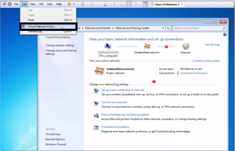The width and height of the screenshot is (235, 151).
Task: Open Control Panel help icon
Action: (225, 35)
